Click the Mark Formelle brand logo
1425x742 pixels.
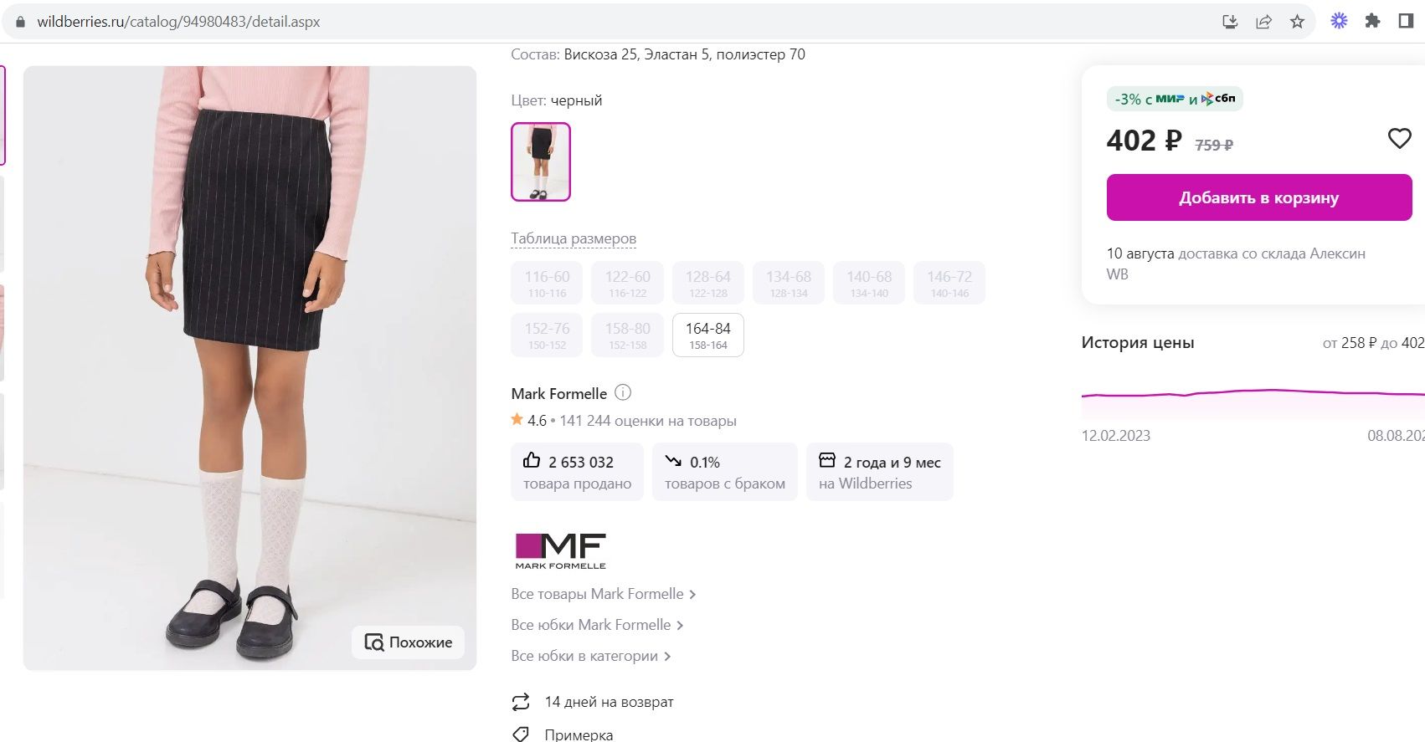pyautogui.click(x=560, y=551)
